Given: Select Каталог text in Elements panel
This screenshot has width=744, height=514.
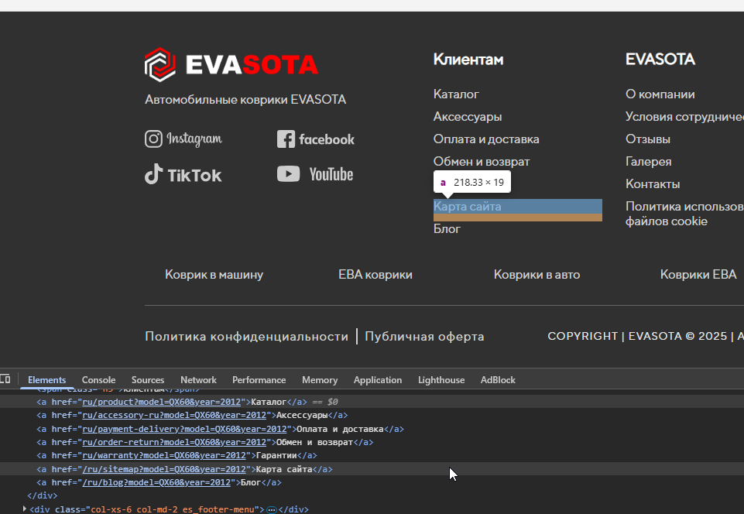Looking at the screenshot, I should pyautogui.click(x=269, y=402).
